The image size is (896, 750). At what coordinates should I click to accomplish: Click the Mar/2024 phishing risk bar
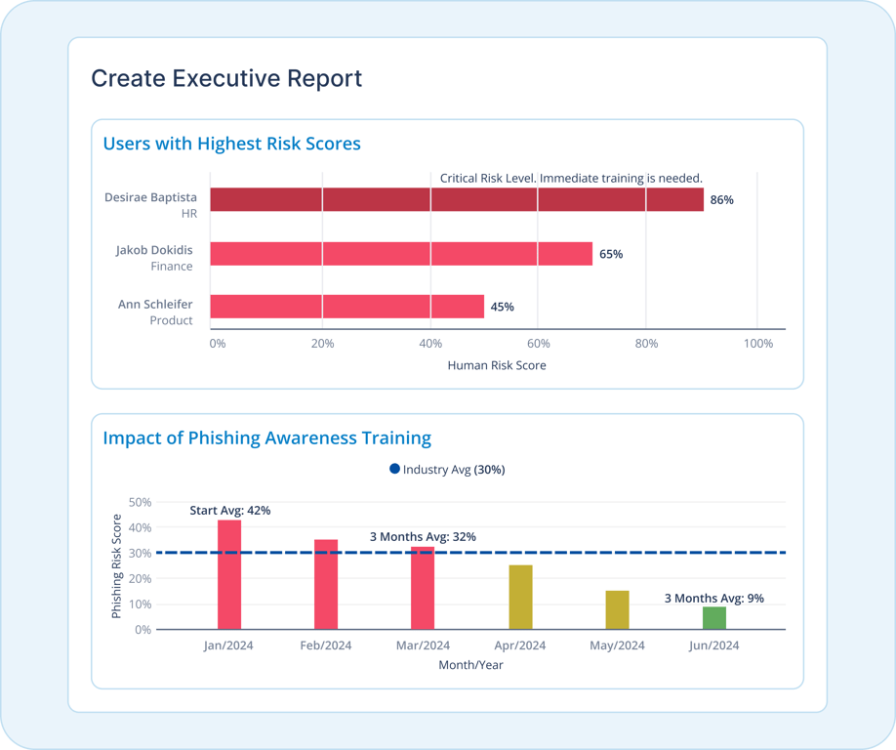point(423,588)
